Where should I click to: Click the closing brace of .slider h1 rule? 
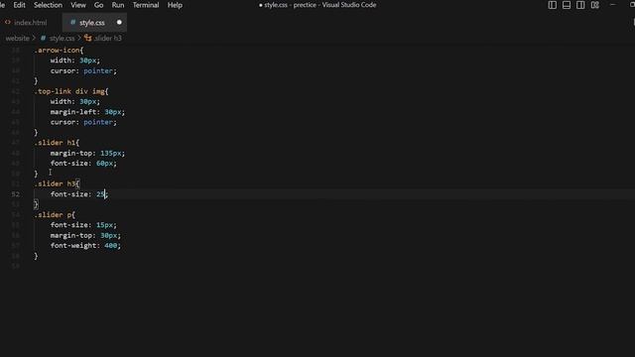pos(36,174)
